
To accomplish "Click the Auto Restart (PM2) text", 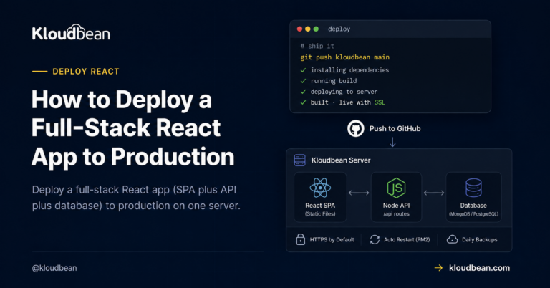I will [x=407, y=239].
